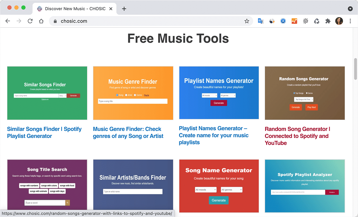The width and height of the screenshot is (358, 217).
Task: Click the songs with colors tag
Action: 49,185
